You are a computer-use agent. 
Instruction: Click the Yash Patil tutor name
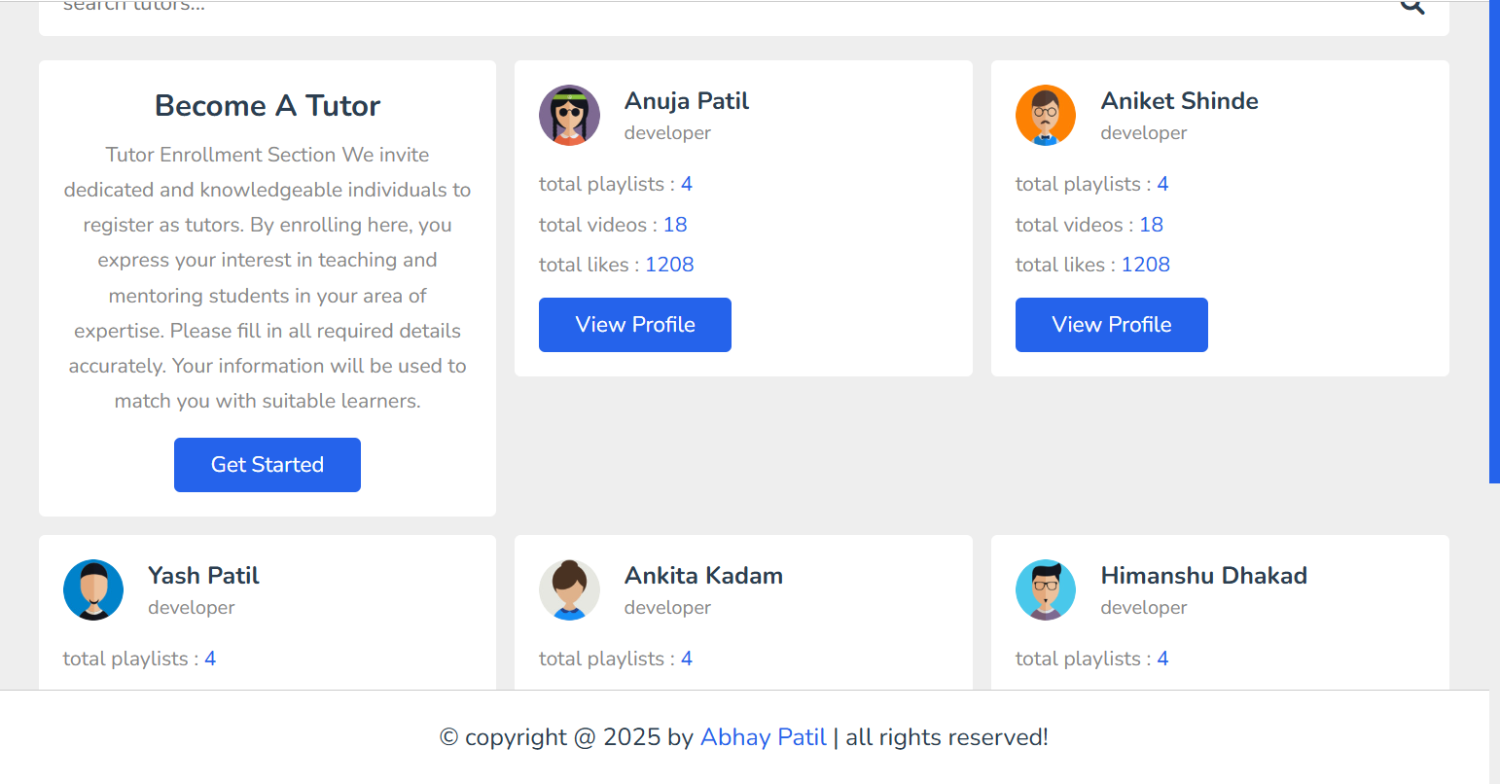tap(203, 576)
